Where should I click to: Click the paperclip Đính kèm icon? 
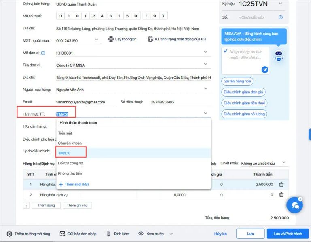(109, 234)
